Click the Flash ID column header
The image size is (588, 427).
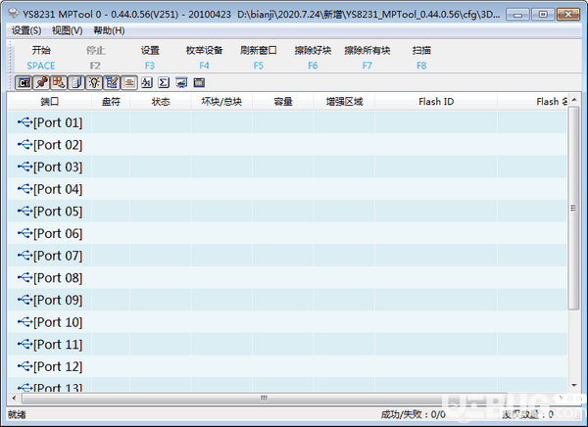[436, 102]
